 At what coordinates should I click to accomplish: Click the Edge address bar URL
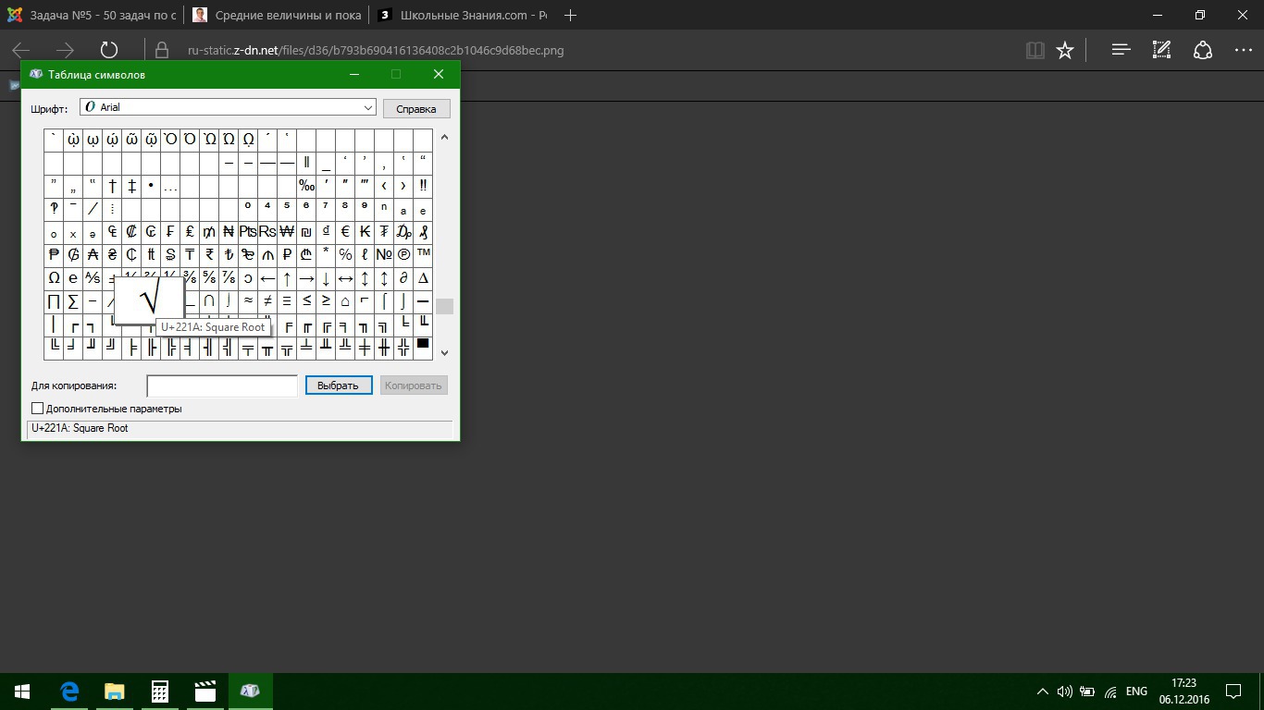coord(376,51)
